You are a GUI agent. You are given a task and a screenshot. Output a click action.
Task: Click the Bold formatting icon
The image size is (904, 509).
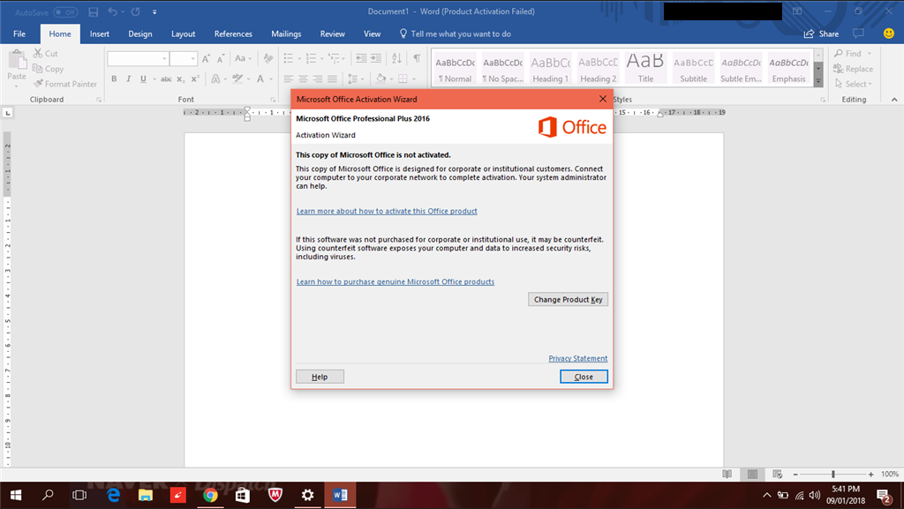(114, 79)
